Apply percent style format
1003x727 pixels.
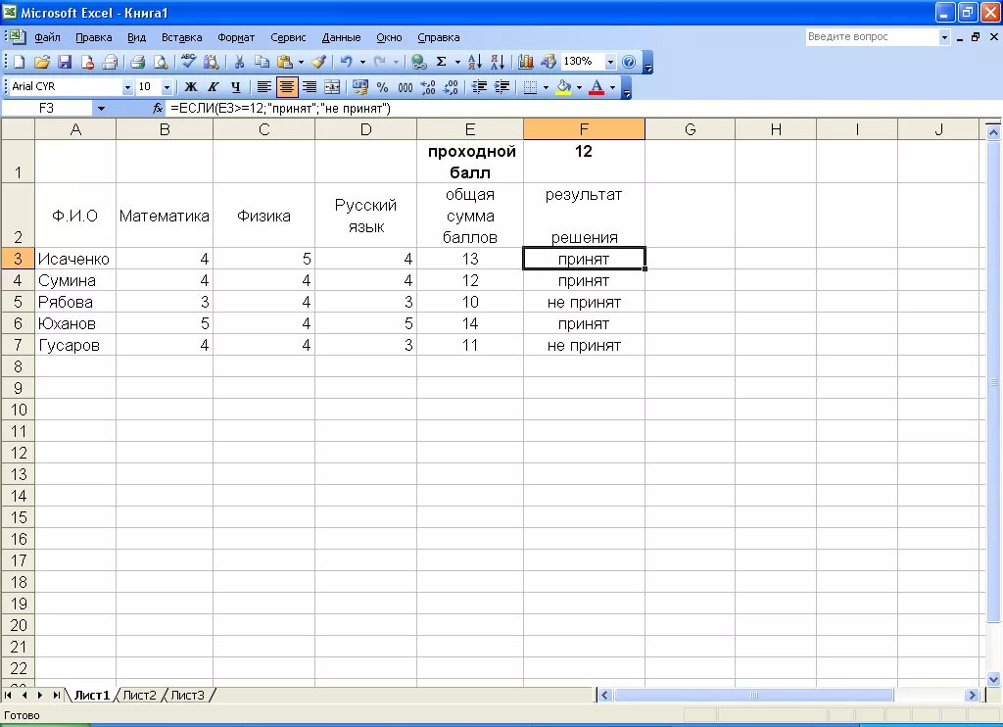(x=383, y=87)
